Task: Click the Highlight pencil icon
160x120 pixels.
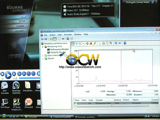Action: (x=94, y=43)
